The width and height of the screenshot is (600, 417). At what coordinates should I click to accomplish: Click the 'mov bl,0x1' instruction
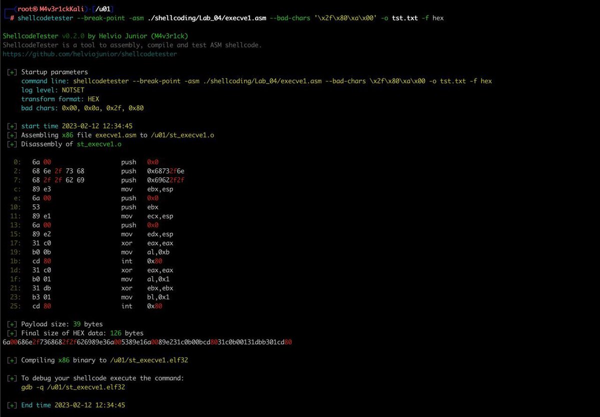pos(145,297)
